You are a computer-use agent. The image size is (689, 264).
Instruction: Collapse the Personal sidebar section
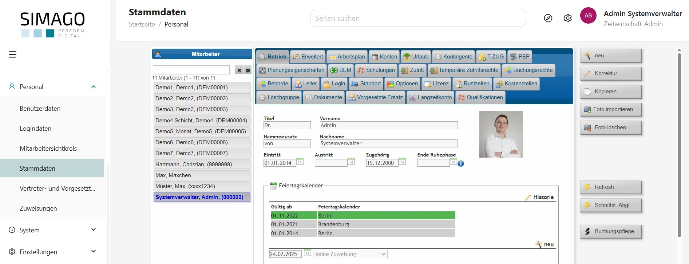coord(94,87)
